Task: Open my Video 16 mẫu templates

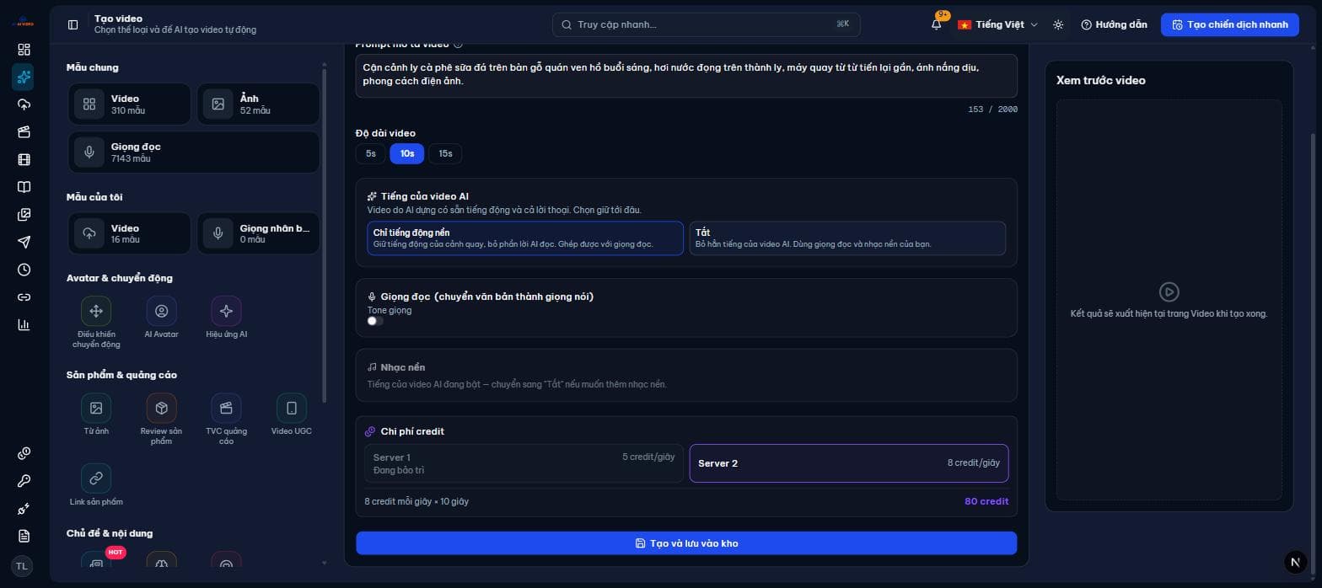Action: [130, 233]
